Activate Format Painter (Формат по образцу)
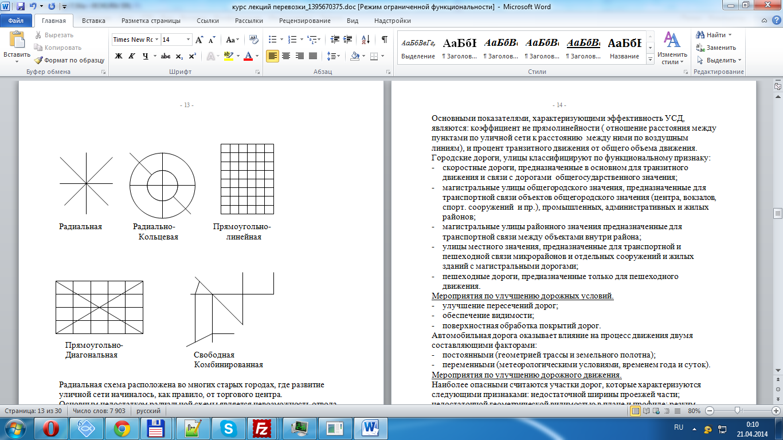 click(x=69, y=60)
